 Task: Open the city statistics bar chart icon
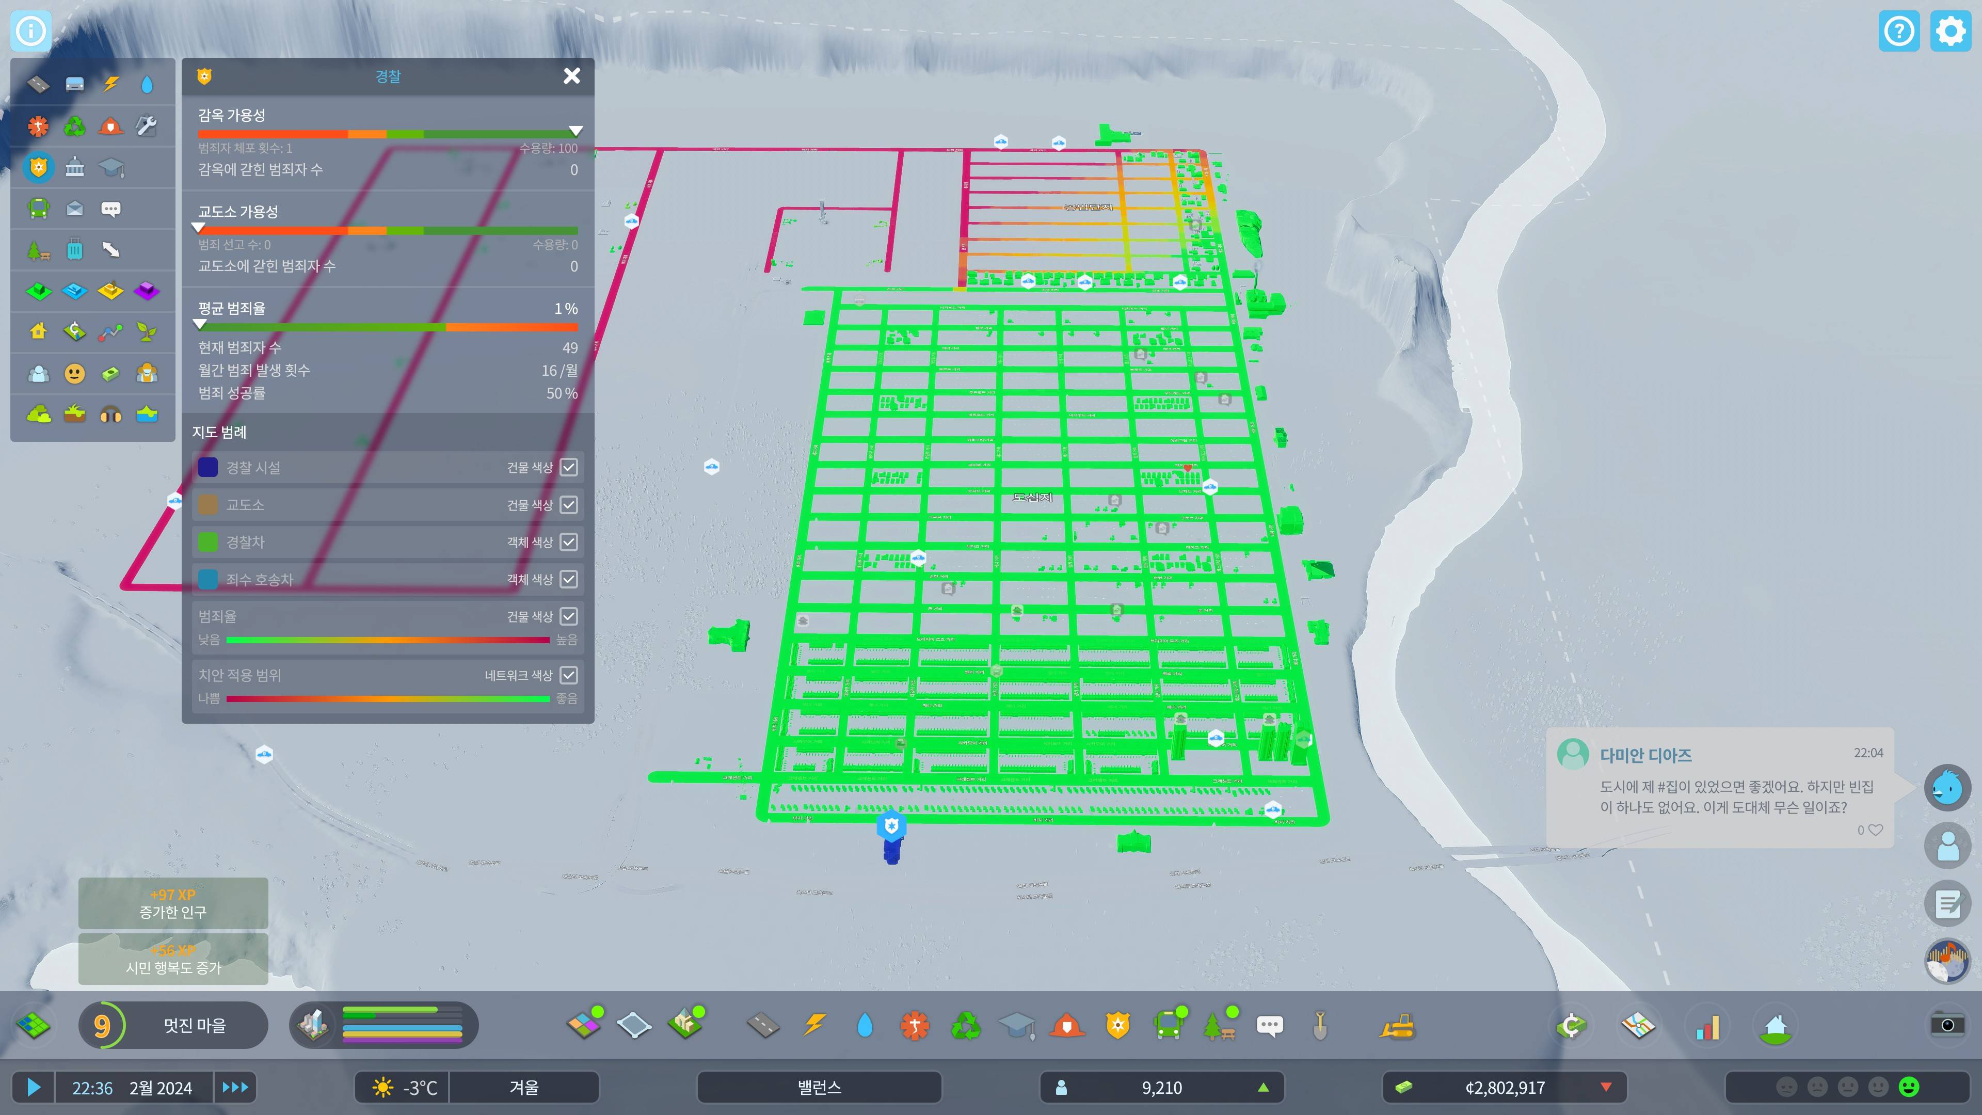point(1707,1027)
